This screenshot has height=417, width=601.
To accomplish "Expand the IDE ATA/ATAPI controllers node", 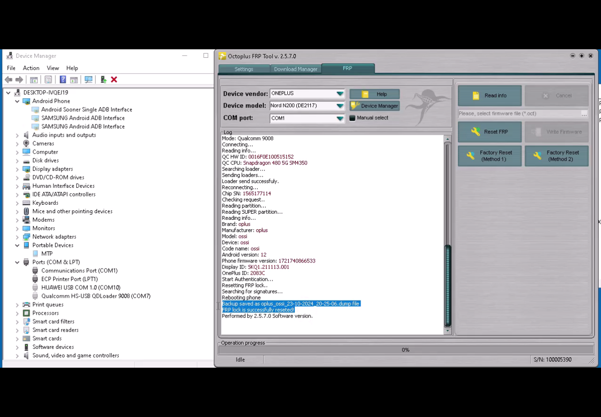I will point(17,194).
